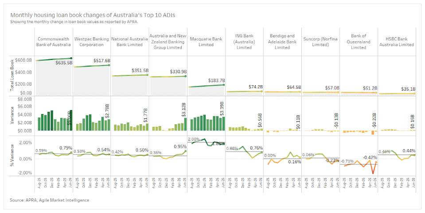Select the Australia and New Zealand Banking Group header
425x213 pixels.
pos(168,42)
